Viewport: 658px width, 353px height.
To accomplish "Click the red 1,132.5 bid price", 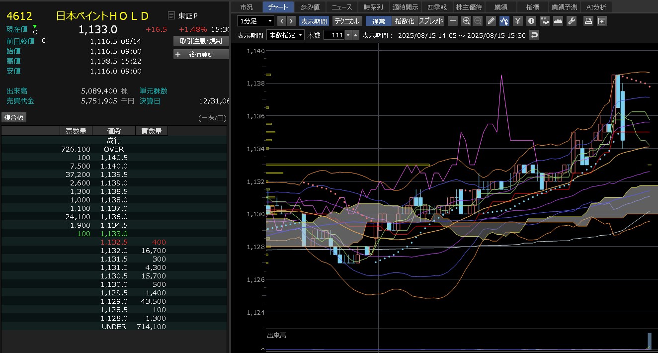I will pos(114,242).
